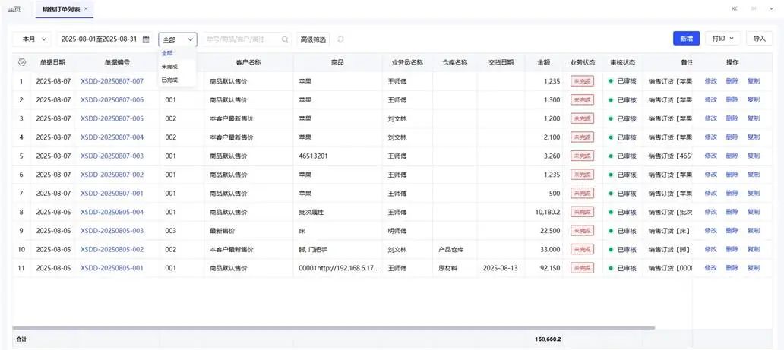This screenshot has height=350, width=784.
Task: Open order XSDD-20250805-001 link
Action: click(112, 268)
